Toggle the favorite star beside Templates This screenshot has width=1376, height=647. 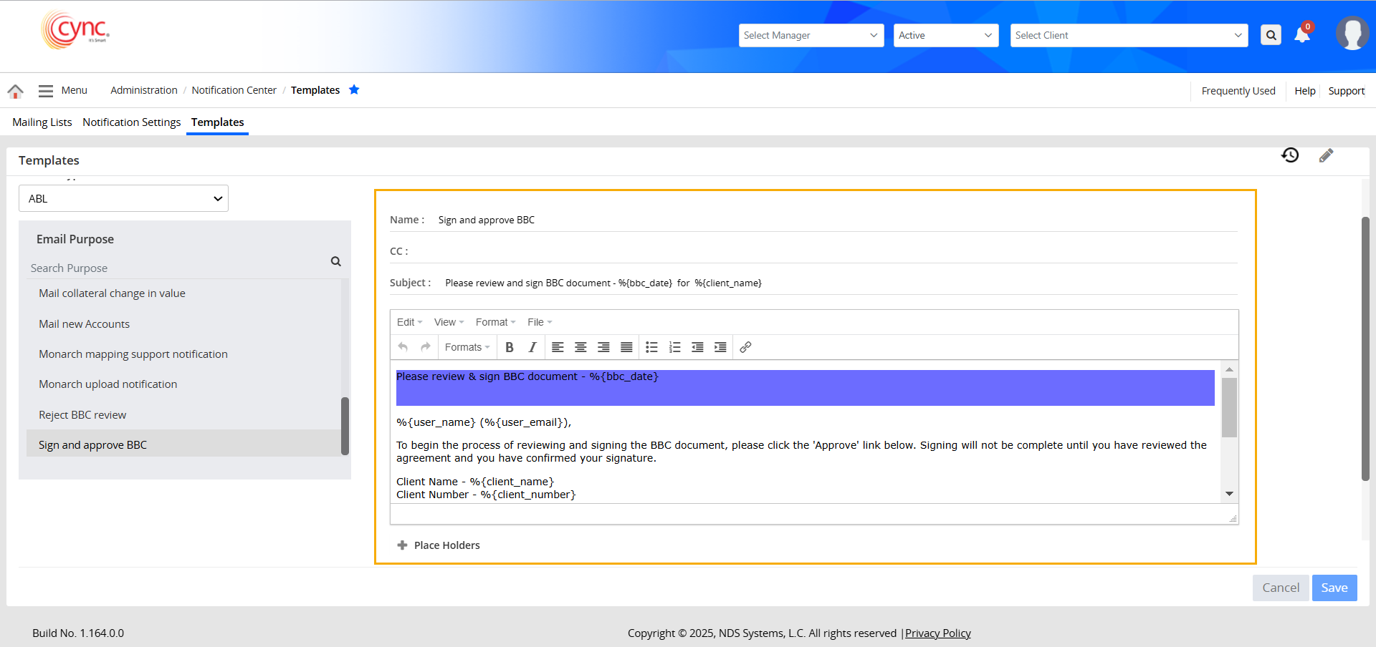tap(354, 90)
